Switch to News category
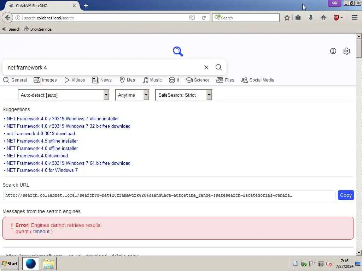Image resolution: width=362 pixels, height=271 pixels. point(102,80)
